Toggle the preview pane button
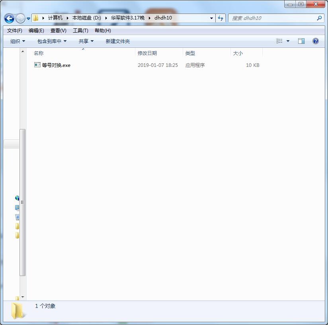 point(301,41)
